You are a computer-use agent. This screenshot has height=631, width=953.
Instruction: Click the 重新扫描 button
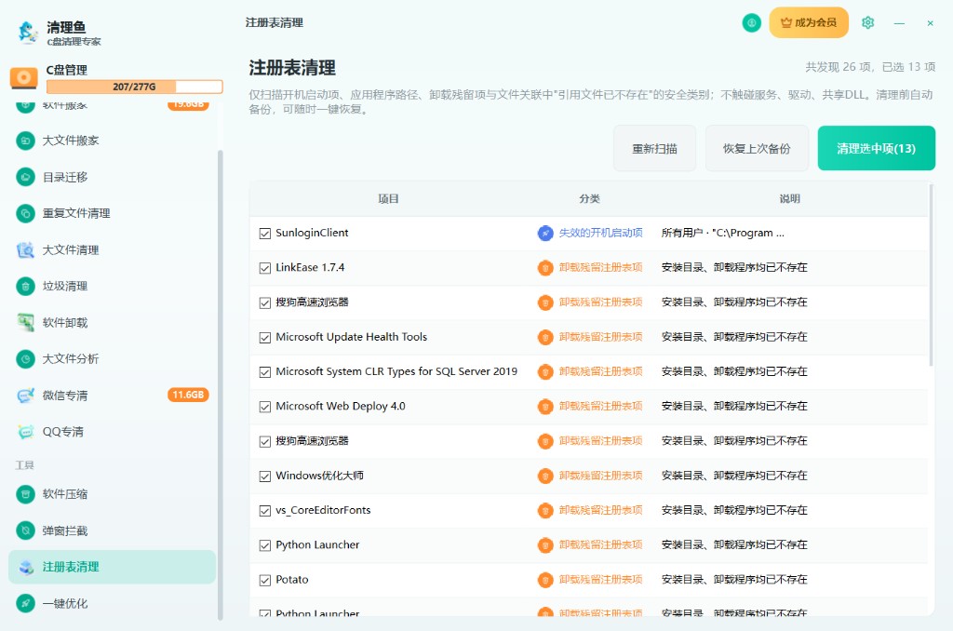654,148
